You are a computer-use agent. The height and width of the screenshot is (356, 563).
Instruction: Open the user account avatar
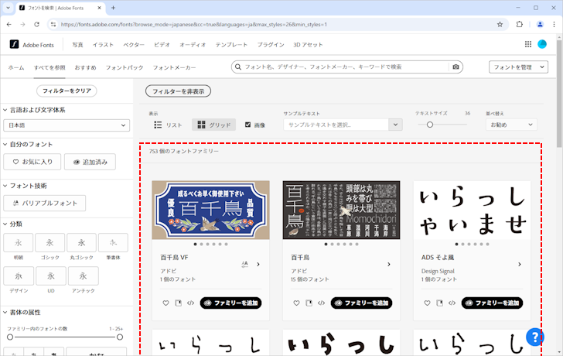pos(542,44)
